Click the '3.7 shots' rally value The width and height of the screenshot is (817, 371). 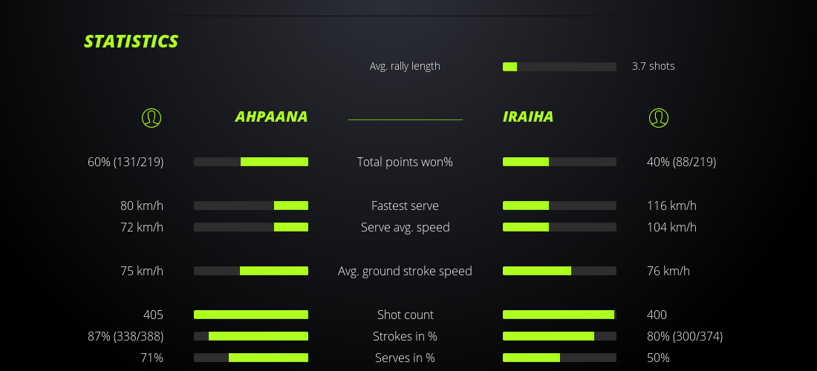[654, 66]
